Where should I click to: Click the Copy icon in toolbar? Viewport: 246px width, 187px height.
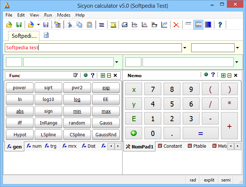tap(80, 25)
